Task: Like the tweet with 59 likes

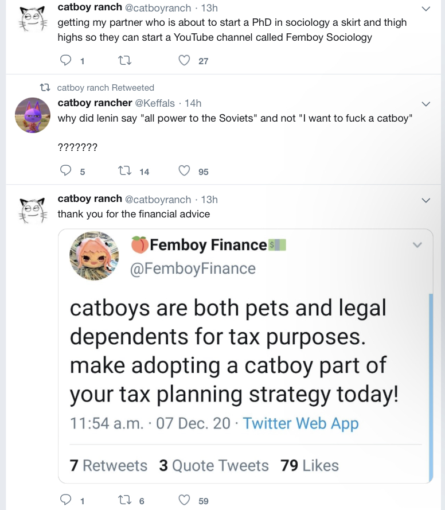Action: pyautogui.click(x=184, y=500)
